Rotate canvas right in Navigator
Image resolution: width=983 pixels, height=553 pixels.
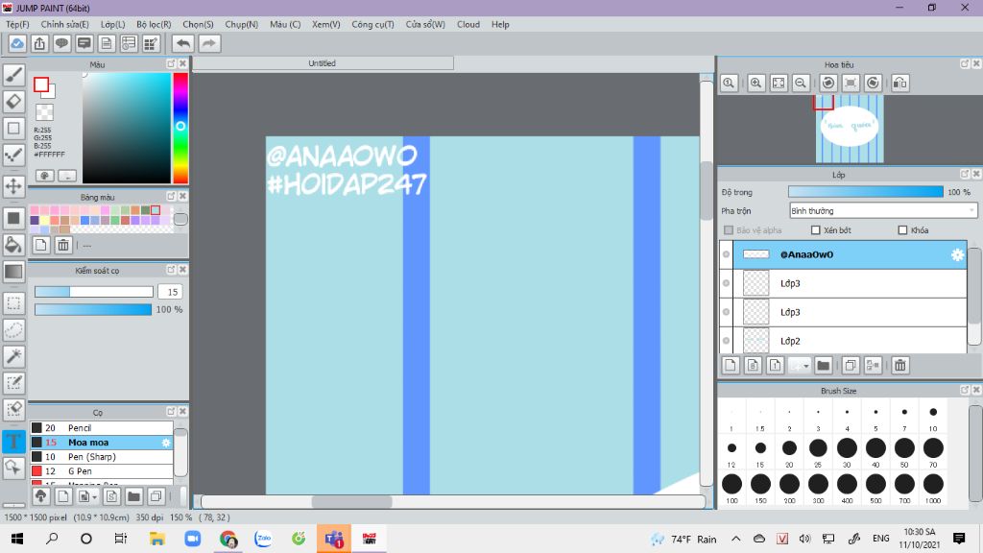pos(874,83)
